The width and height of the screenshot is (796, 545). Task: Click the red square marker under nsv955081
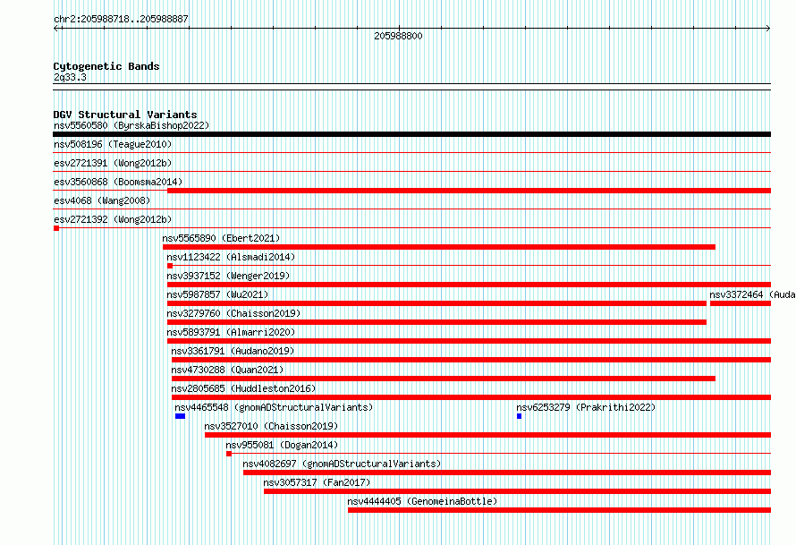(x=229, y=454)
